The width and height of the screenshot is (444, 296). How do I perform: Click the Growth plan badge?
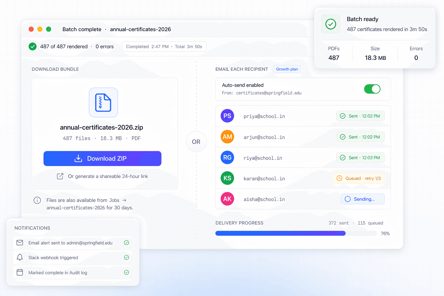point(287,69)
